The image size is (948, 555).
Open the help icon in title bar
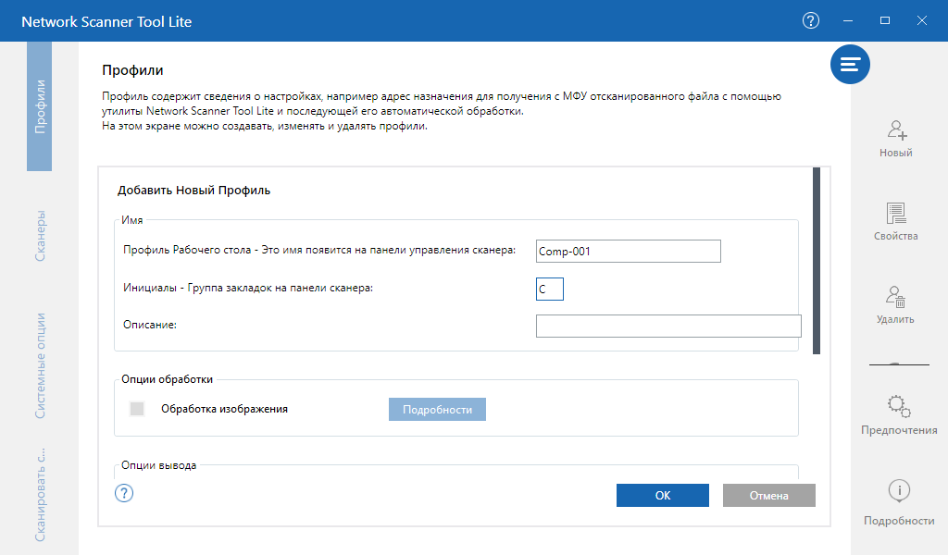(x=811, y=20)
